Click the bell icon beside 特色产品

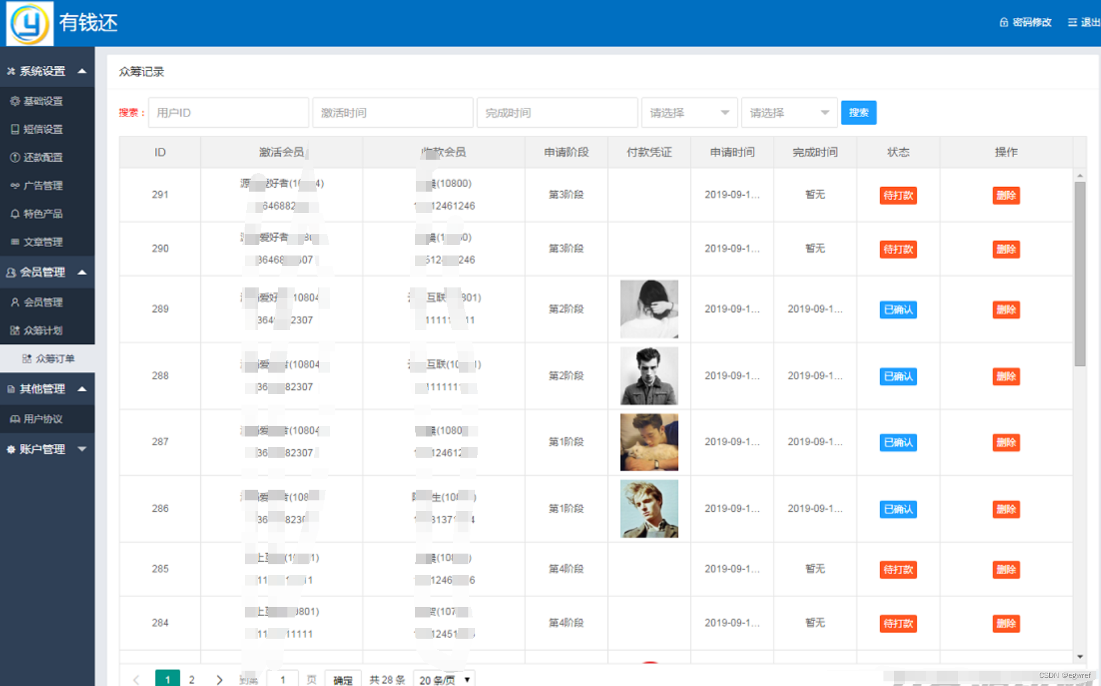point(15,214)
